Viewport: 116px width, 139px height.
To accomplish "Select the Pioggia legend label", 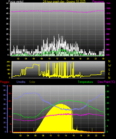I will tap(4, 82).
